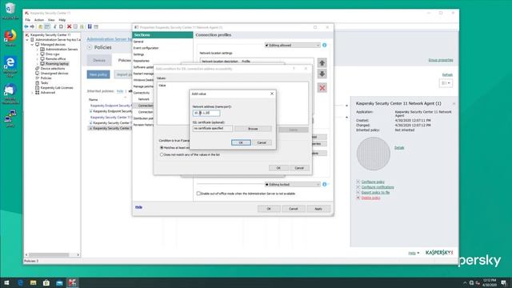Collapse Administration Server tree node

[x=27, y=39]
